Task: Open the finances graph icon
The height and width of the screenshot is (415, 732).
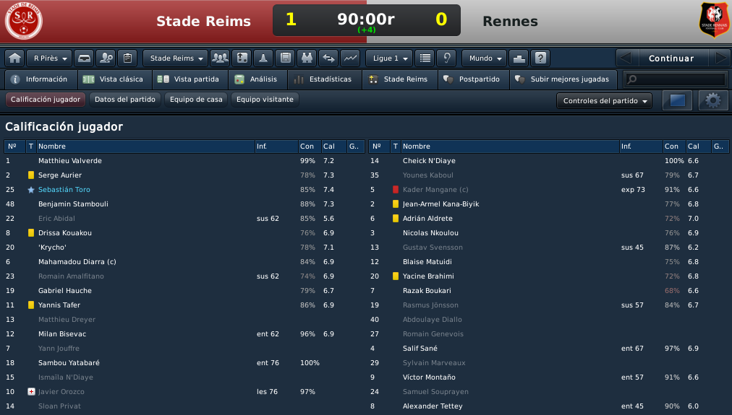Action: (350, 58)
